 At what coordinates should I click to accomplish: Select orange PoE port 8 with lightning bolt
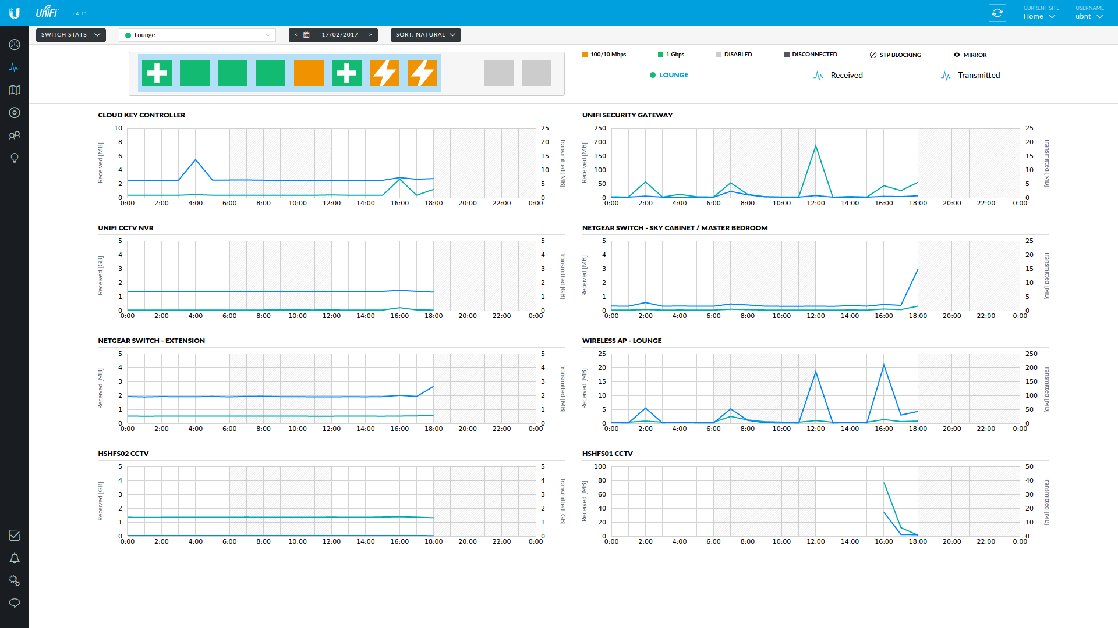(x=422, y=73)
